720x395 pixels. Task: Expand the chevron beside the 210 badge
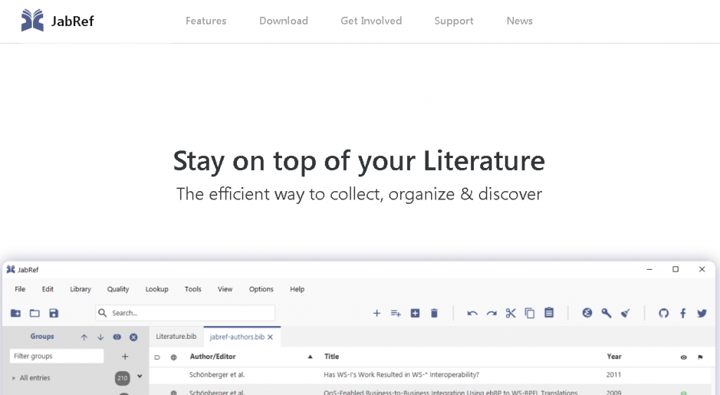tap(140, 377)
